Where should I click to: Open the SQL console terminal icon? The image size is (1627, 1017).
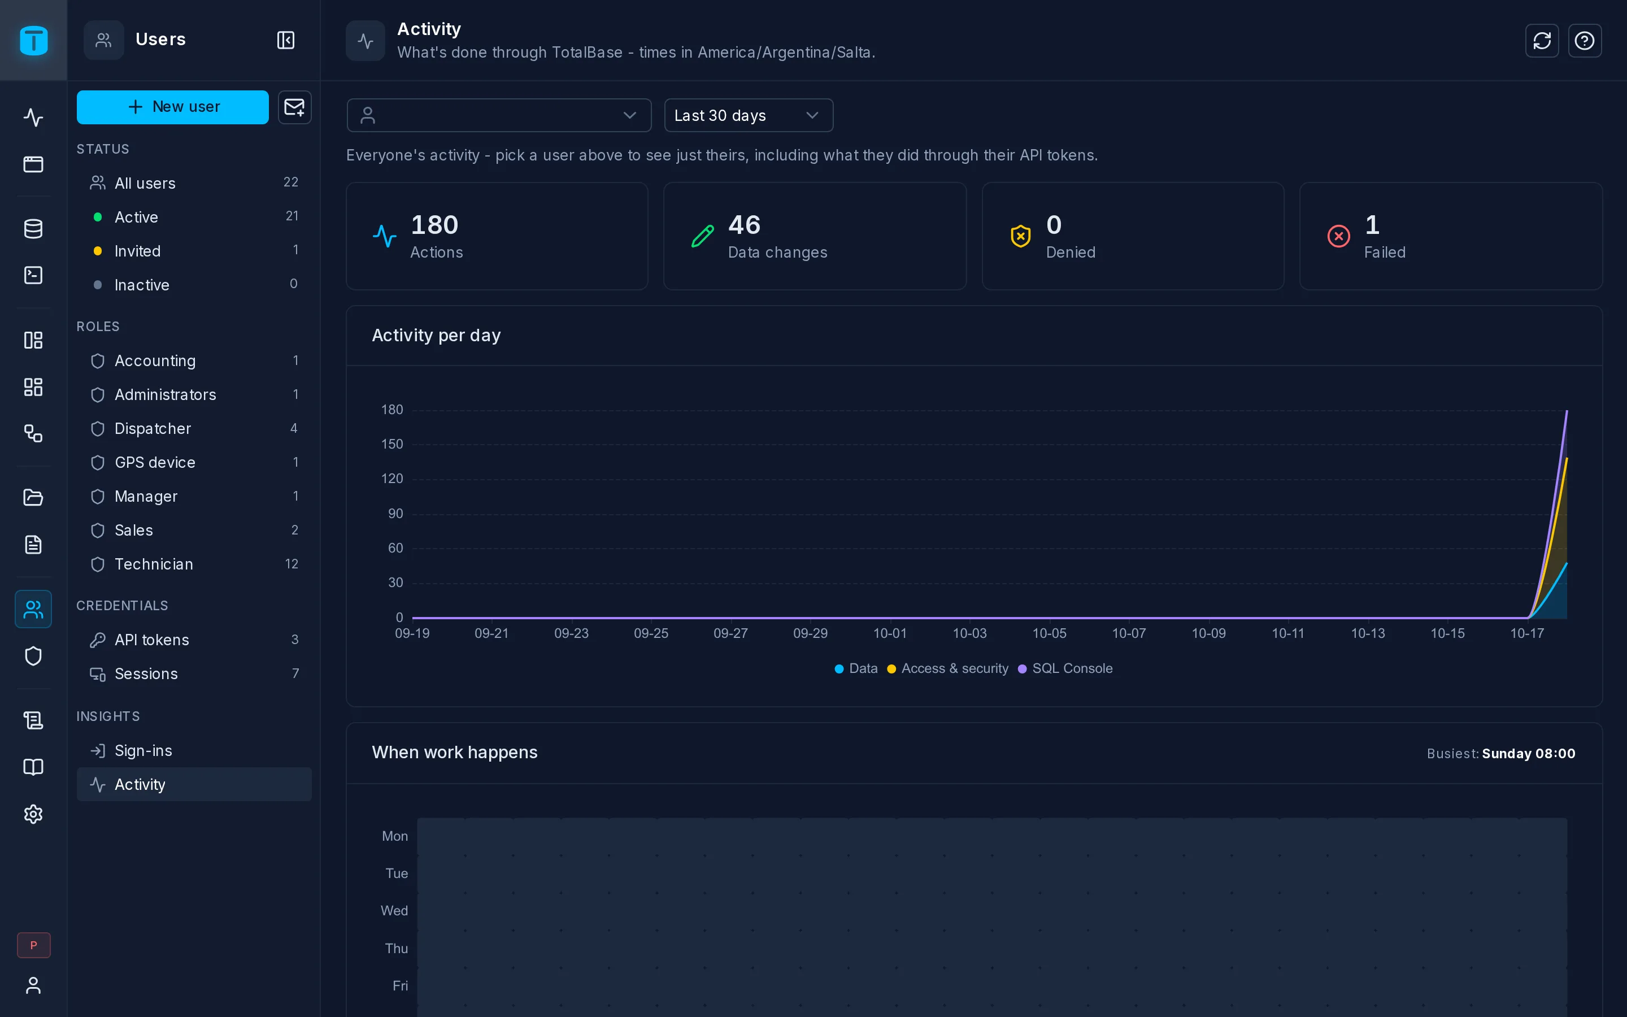point(33,275)
